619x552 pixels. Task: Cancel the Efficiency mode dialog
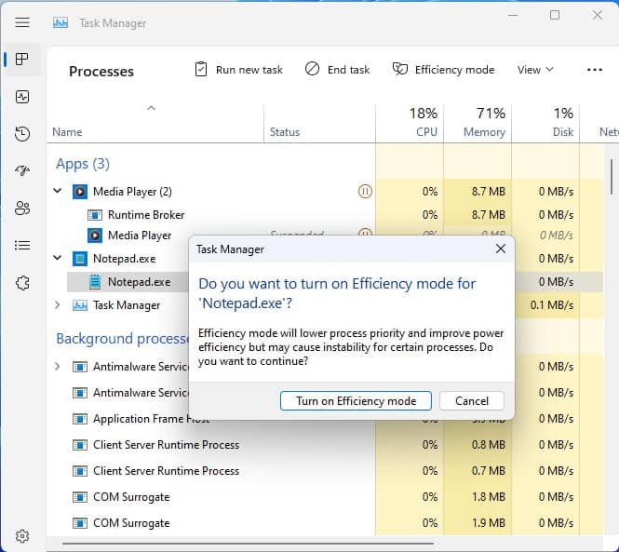click(x=472, y=401)
